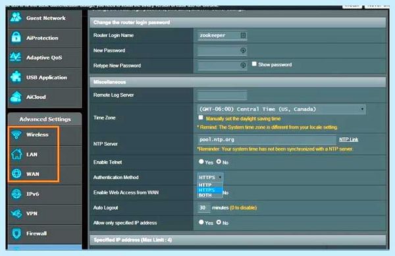
Task: Click the Retype New Password input field
Action: [223, 66]
